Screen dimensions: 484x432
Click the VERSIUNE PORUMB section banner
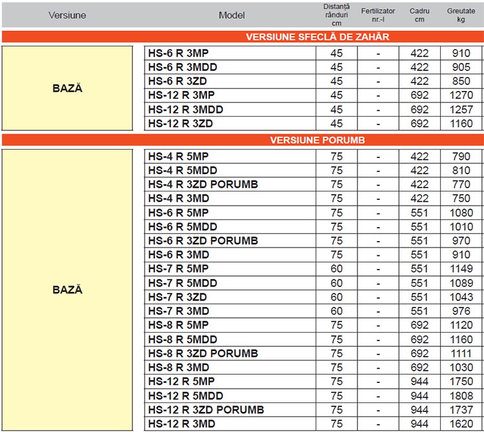317,140
